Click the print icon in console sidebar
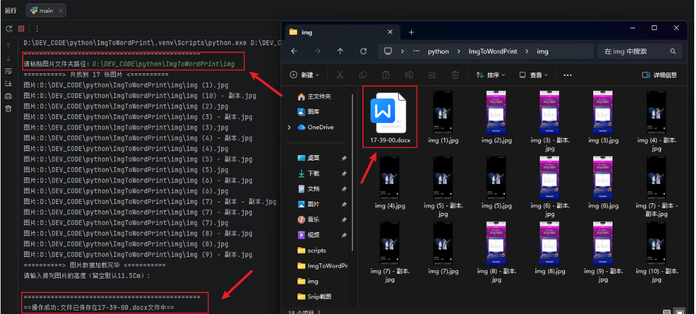 pos(8,96)
